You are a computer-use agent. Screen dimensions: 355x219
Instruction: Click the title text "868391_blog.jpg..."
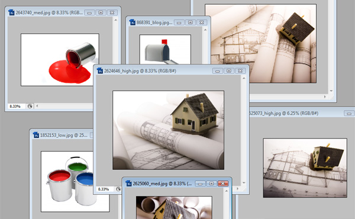[x=154, y=22]
